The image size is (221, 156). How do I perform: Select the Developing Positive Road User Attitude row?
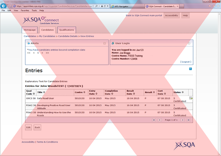[x=109, y=107]
